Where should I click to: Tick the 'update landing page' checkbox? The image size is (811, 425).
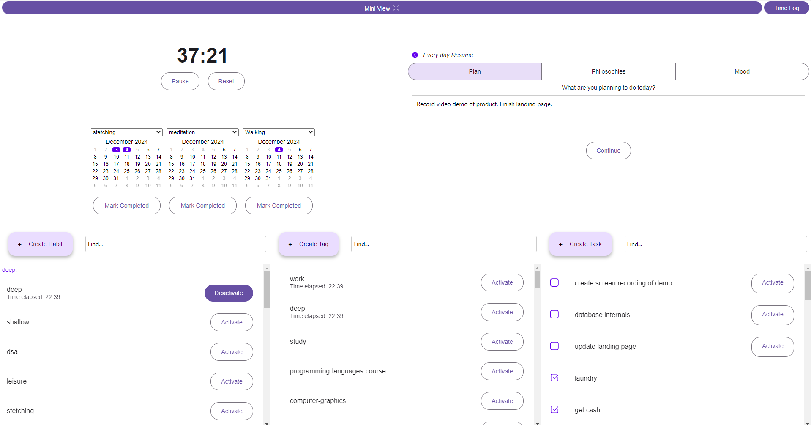(554, 346)
